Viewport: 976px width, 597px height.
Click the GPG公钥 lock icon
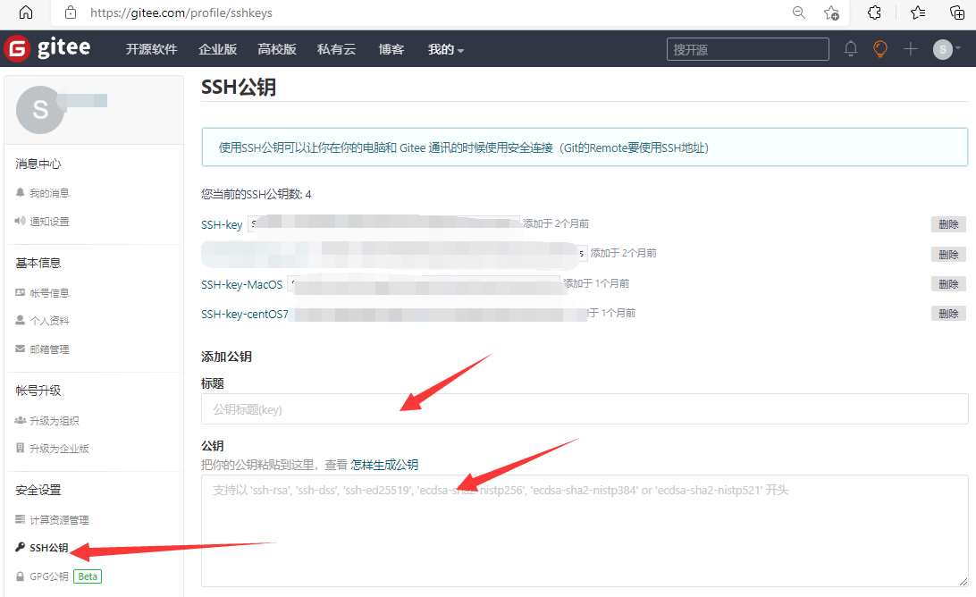coord(20,576)
